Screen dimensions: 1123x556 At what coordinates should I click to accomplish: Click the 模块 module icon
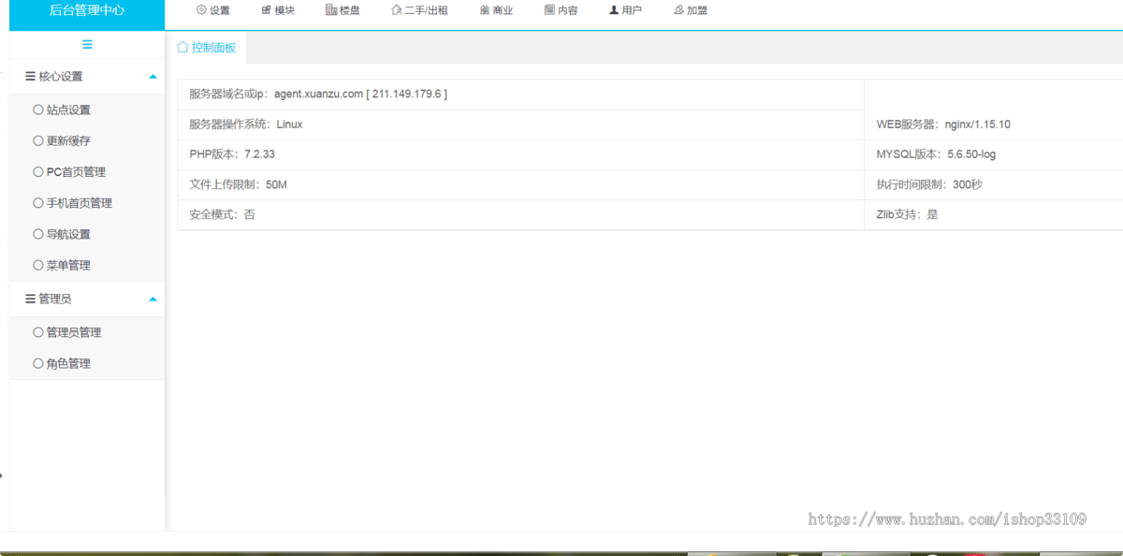coord(267,10)
